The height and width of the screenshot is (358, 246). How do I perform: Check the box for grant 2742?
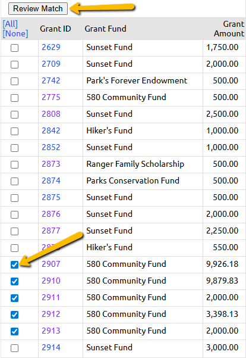click(15, 81)
